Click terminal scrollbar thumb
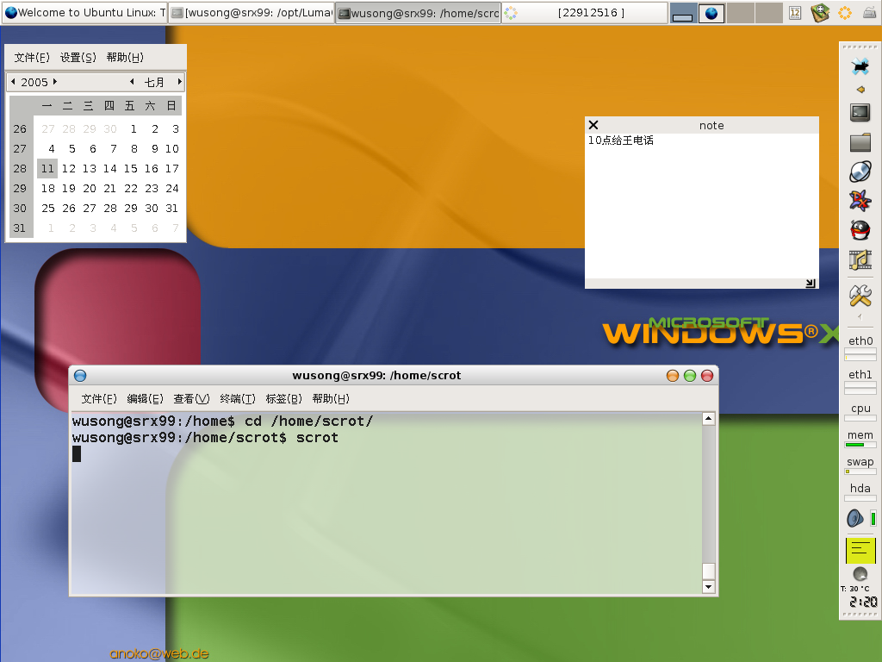 click(709, 571)
